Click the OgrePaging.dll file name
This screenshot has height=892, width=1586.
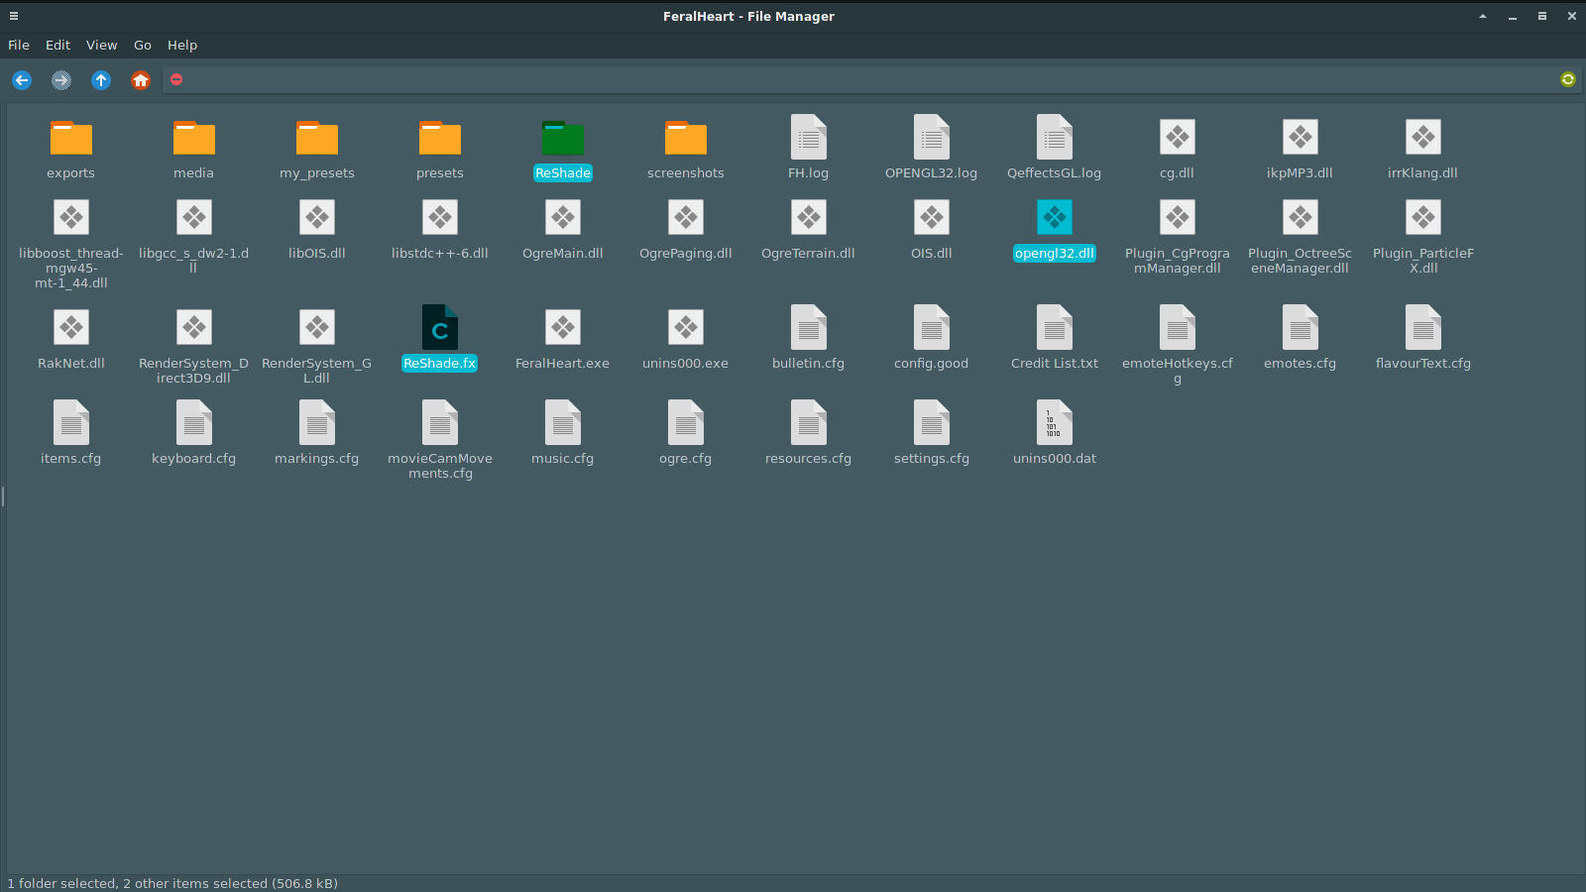(x=686, y=253)
